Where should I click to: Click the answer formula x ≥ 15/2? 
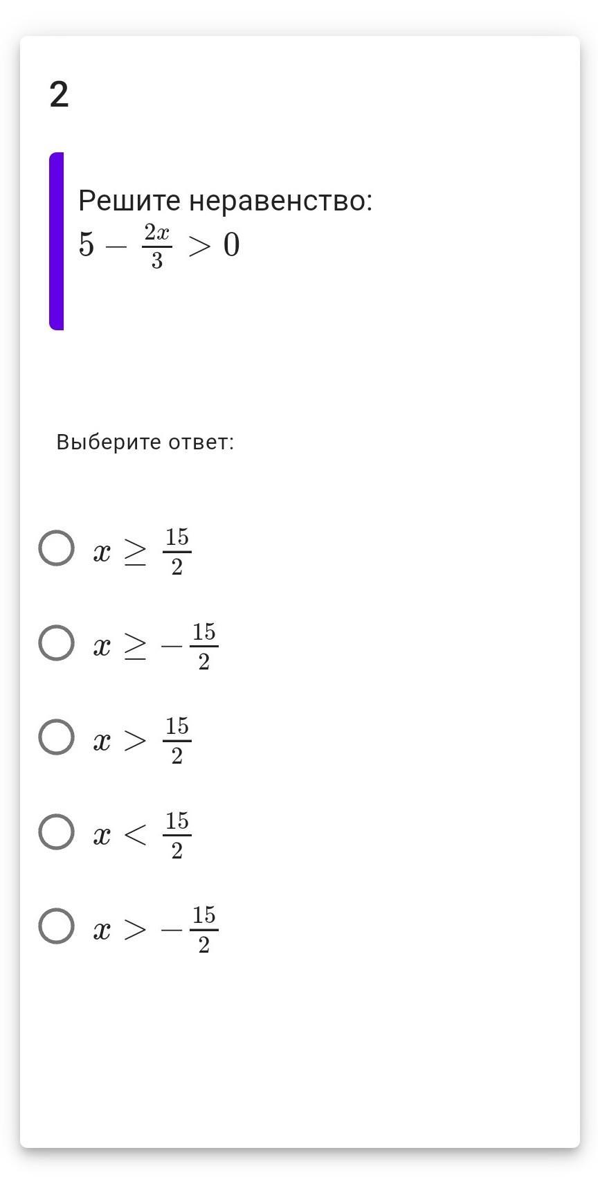[x=142, y=552]
